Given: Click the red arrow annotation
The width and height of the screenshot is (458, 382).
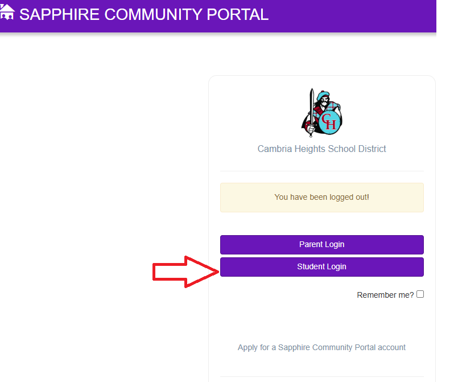Looking at the screenshot, I should pyautogui.click(x=185, y=272).
